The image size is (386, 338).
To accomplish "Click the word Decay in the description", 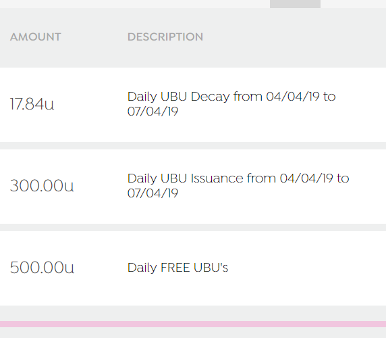I will [210, 97].
